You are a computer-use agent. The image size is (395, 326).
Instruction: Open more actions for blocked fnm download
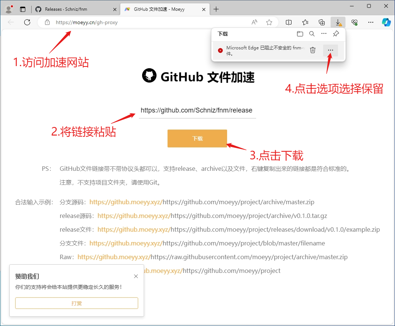pyautogui.click(x=331, y=50)
